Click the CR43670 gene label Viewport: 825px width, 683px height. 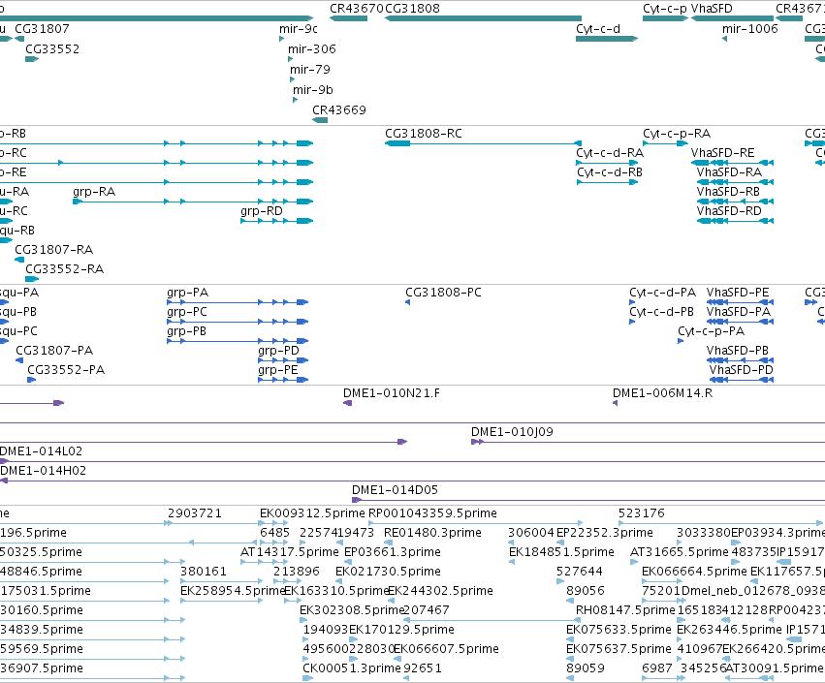pyautogui.click(x=357, y=9)
